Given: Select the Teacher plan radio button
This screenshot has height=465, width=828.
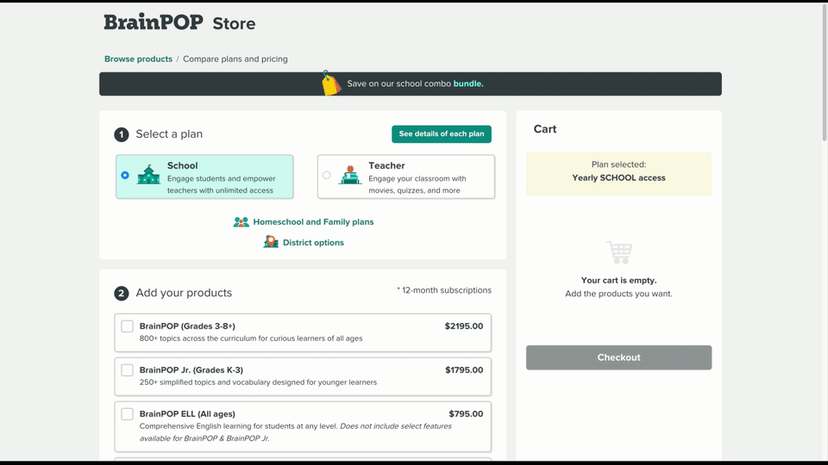Looking at the screenshot, I should point(326,175).
